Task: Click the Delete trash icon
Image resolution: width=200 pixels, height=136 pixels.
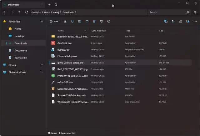Action: click(101, 22)
